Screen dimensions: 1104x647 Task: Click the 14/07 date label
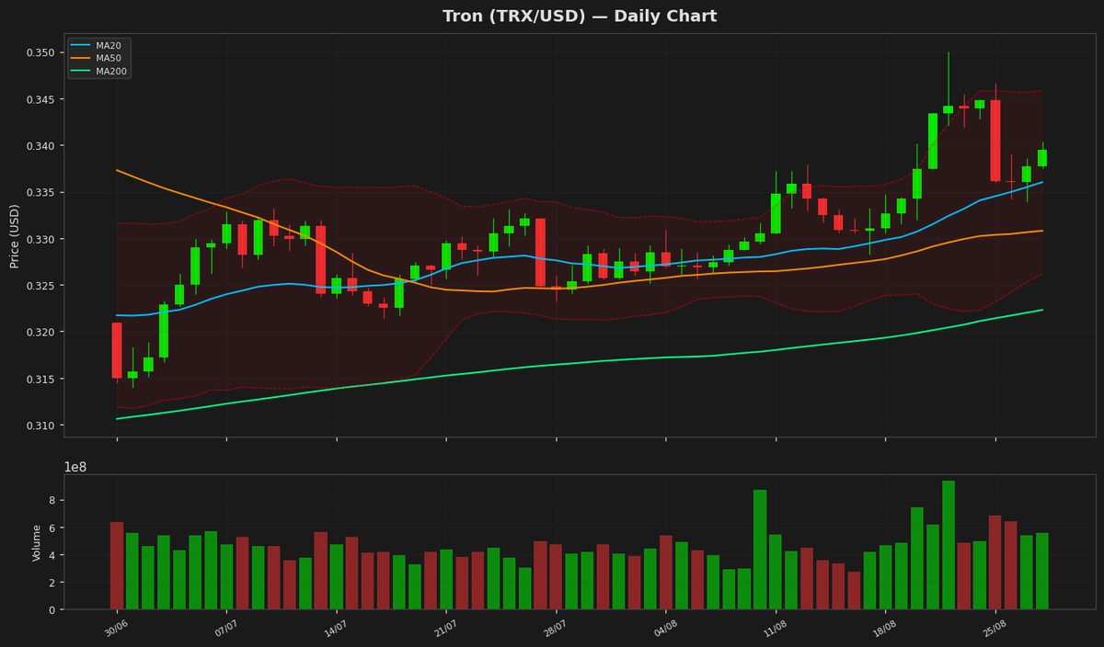coord(336,627)
